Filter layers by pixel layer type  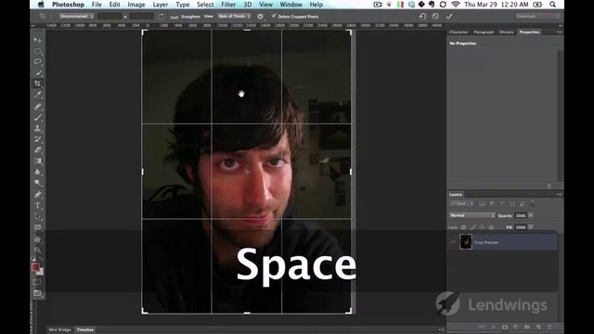click(x=482, y=204)
